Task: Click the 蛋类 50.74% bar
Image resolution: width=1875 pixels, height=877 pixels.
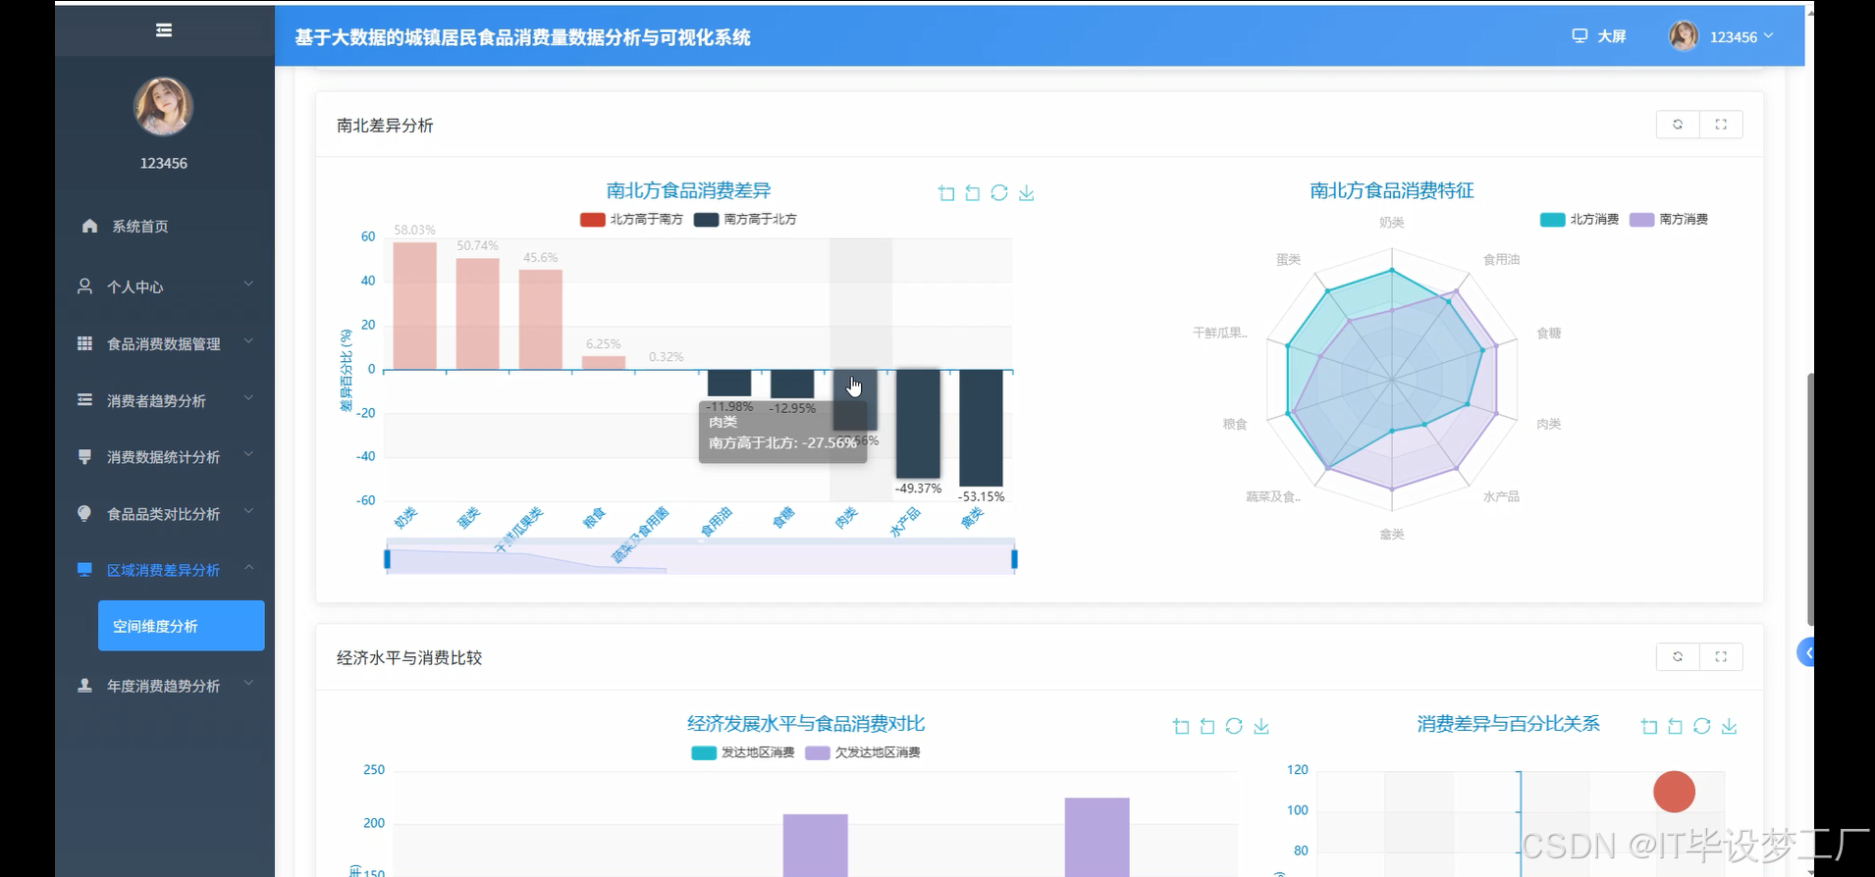Action: 477,314
